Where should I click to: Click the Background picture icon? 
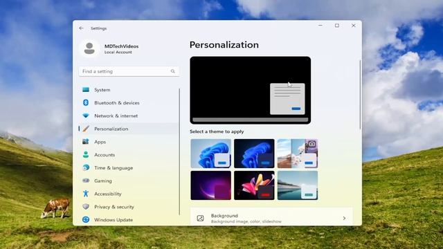(200, 219)
